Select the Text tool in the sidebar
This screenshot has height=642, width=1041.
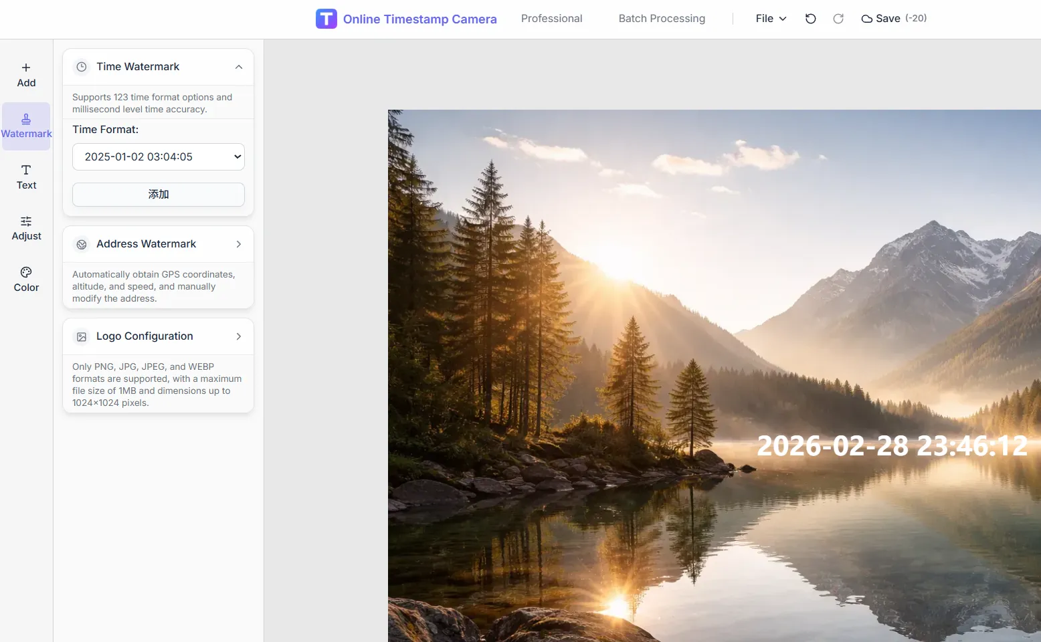(x=25, y=176)
